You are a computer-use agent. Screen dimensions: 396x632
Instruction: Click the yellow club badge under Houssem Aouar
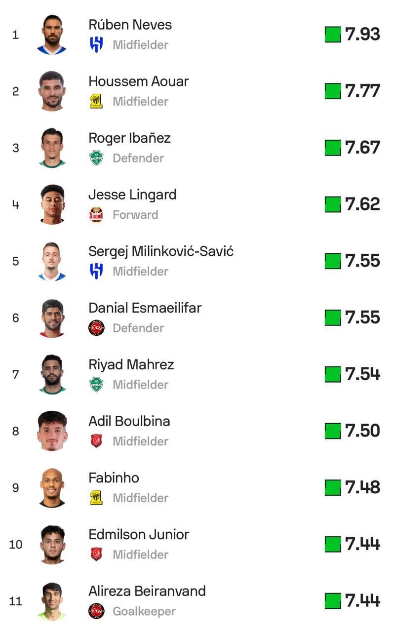96,101
